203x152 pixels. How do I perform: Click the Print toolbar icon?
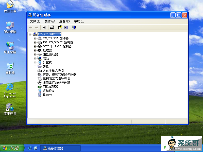52,27
